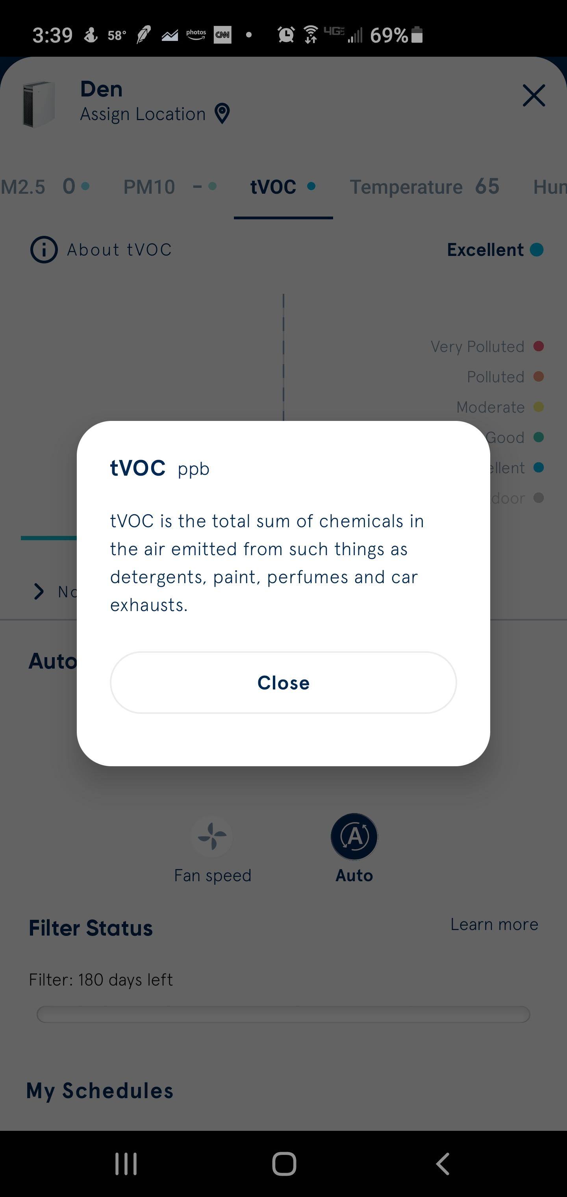Open the recent apps navigation icon
This screenshot has height=1197, width=567.
pyautogui.click(x=126, y=1164)
